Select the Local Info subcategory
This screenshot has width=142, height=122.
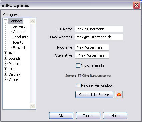click(21, 37)
